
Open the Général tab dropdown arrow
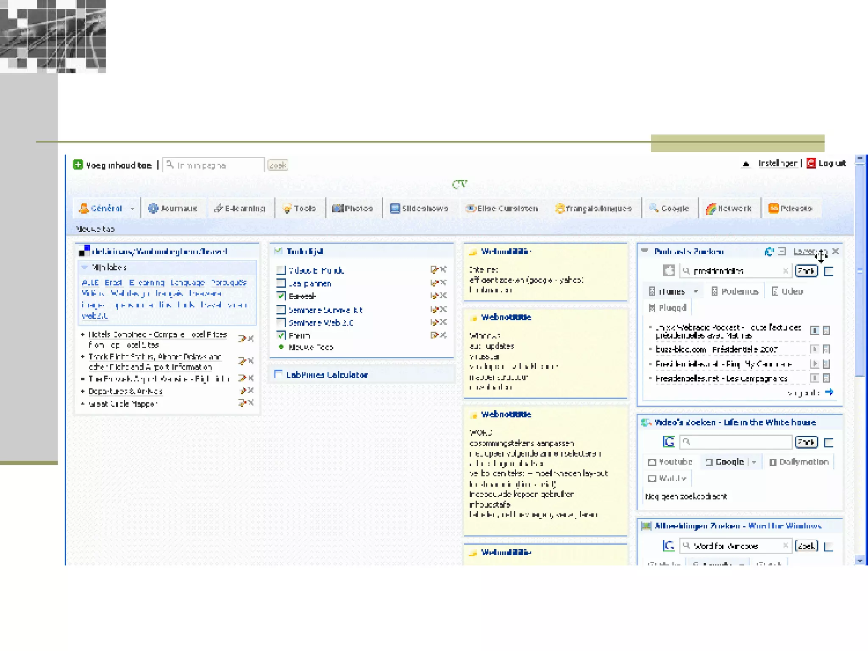(x=132, y=209)
